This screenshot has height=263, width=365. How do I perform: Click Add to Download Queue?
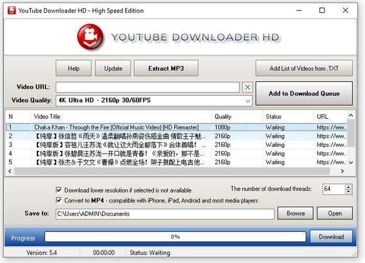click(x=304, y=94)
